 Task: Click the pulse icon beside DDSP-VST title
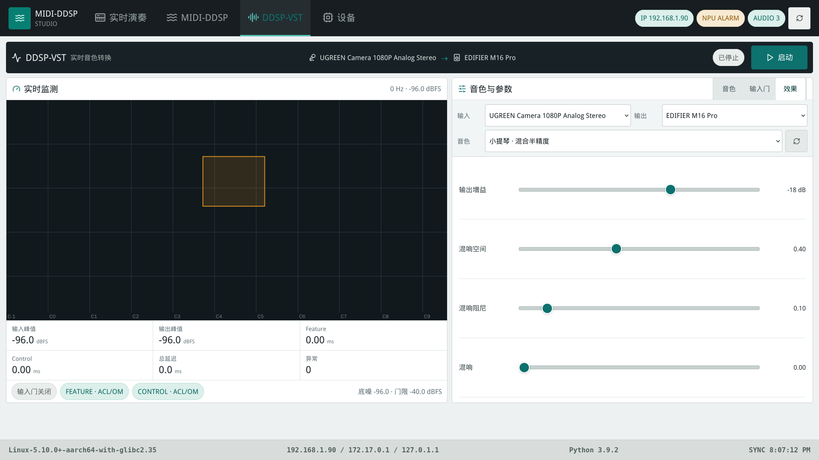[x=17, y=57]
